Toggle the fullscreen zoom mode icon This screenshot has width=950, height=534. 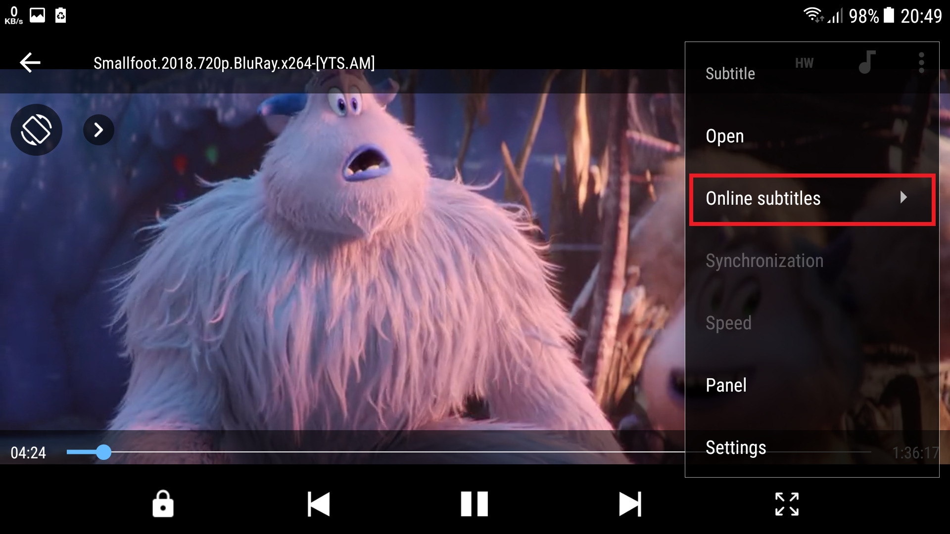click(787, 504)
